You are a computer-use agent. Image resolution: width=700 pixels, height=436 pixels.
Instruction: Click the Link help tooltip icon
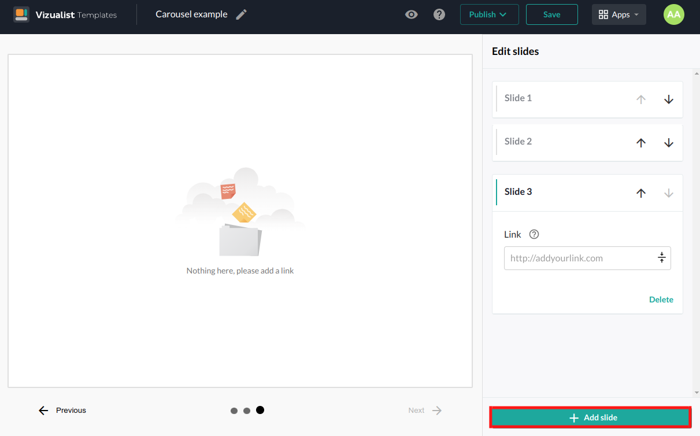tap(534, 234)
